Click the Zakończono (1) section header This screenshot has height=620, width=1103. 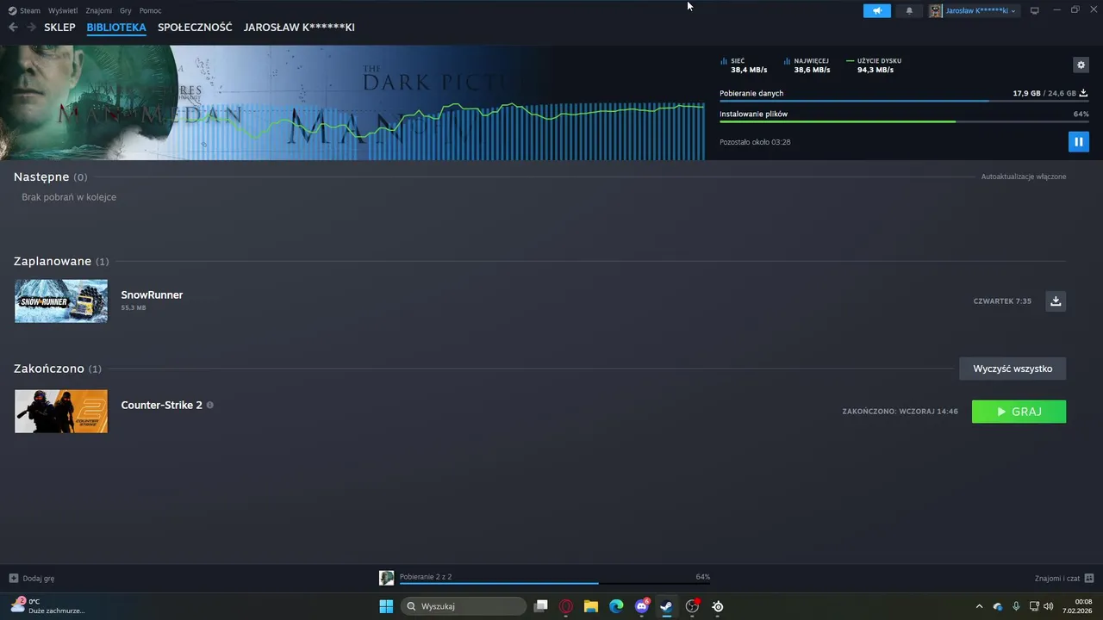(x=57, y=369)
